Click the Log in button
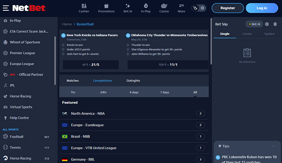 click(262, 8)
